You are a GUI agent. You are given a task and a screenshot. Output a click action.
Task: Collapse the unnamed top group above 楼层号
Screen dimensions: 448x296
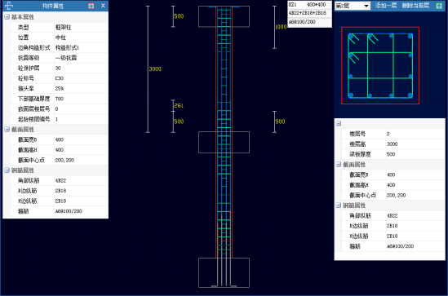(339, 123)
